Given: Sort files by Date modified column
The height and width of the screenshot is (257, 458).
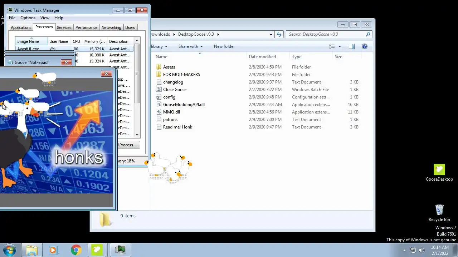Looking at the screenshot, I should [x=268, y=57].
